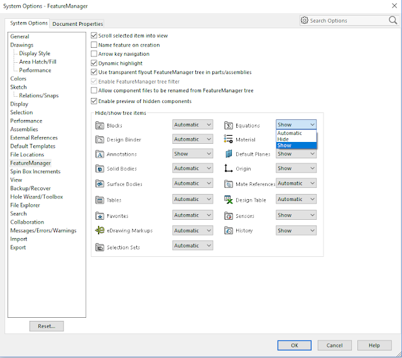Click the magnifying glass search icon
This screenshot has width=402, height=358.
(x=393, y=20)
